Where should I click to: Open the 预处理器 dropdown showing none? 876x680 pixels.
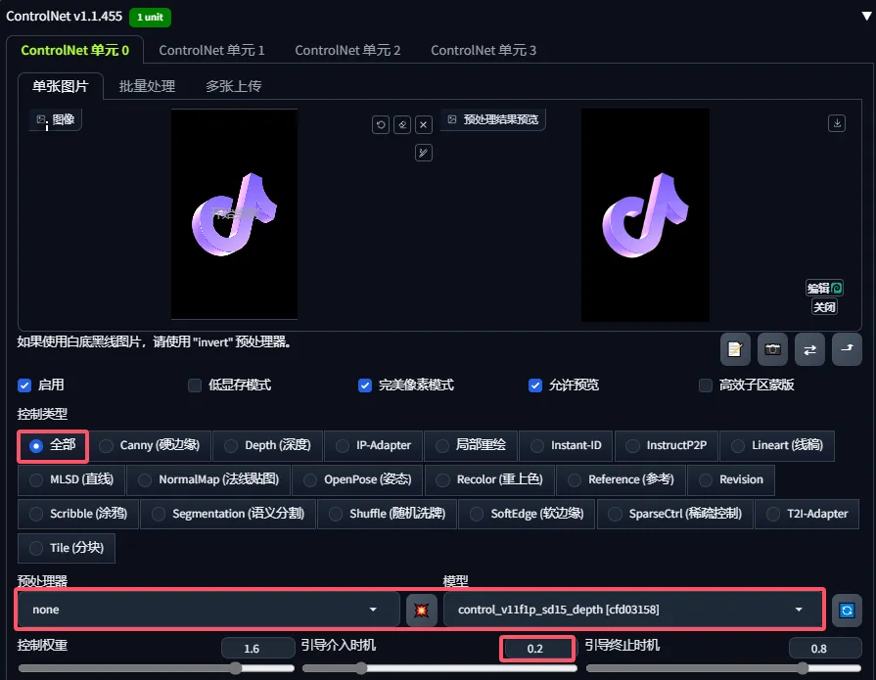(x=208, y=610)
